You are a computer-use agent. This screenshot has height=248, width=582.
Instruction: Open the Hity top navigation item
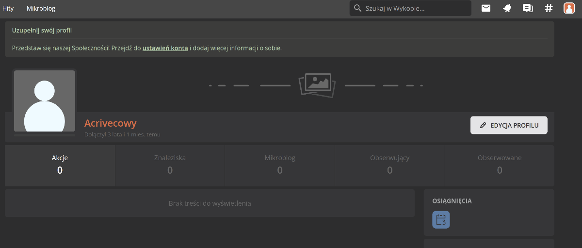(8, 8)
